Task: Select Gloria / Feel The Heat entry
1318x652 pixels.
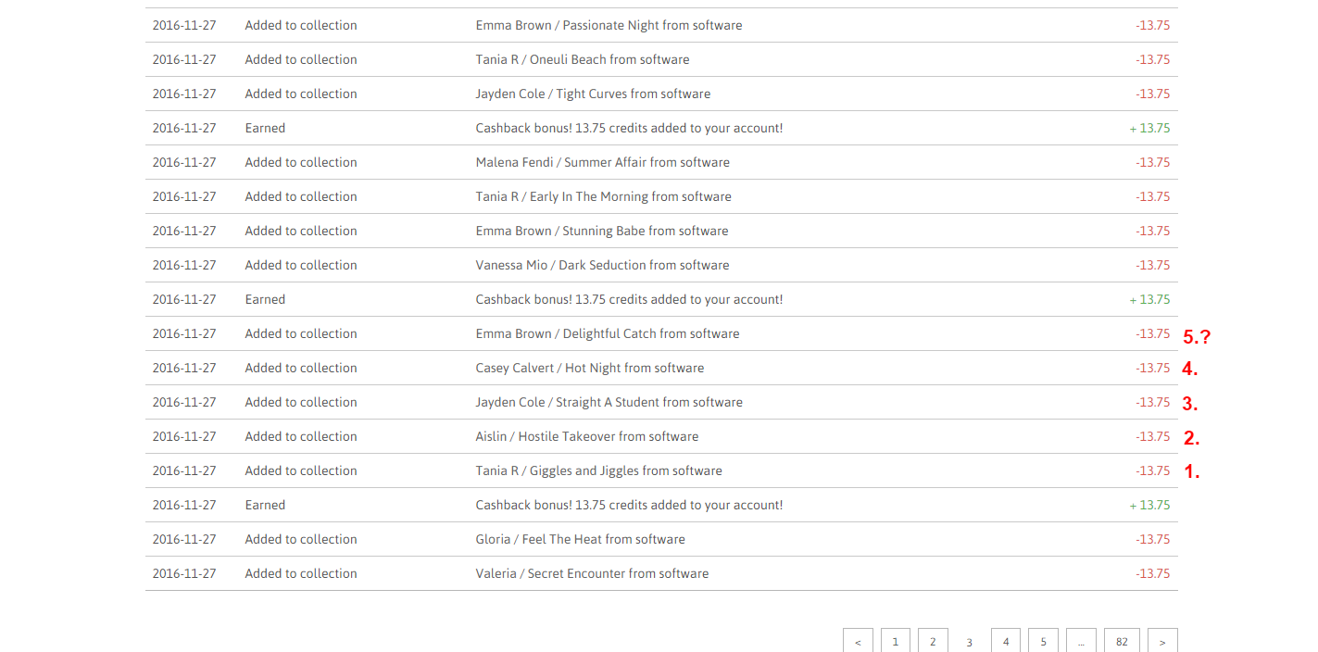Action: coord(581,540)
